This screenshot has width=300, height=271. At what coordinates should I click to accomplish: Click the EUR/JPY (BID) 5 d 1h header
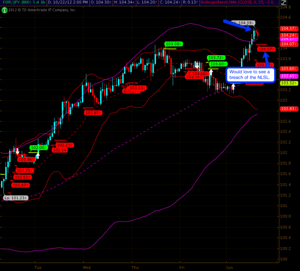click(23, 2)
